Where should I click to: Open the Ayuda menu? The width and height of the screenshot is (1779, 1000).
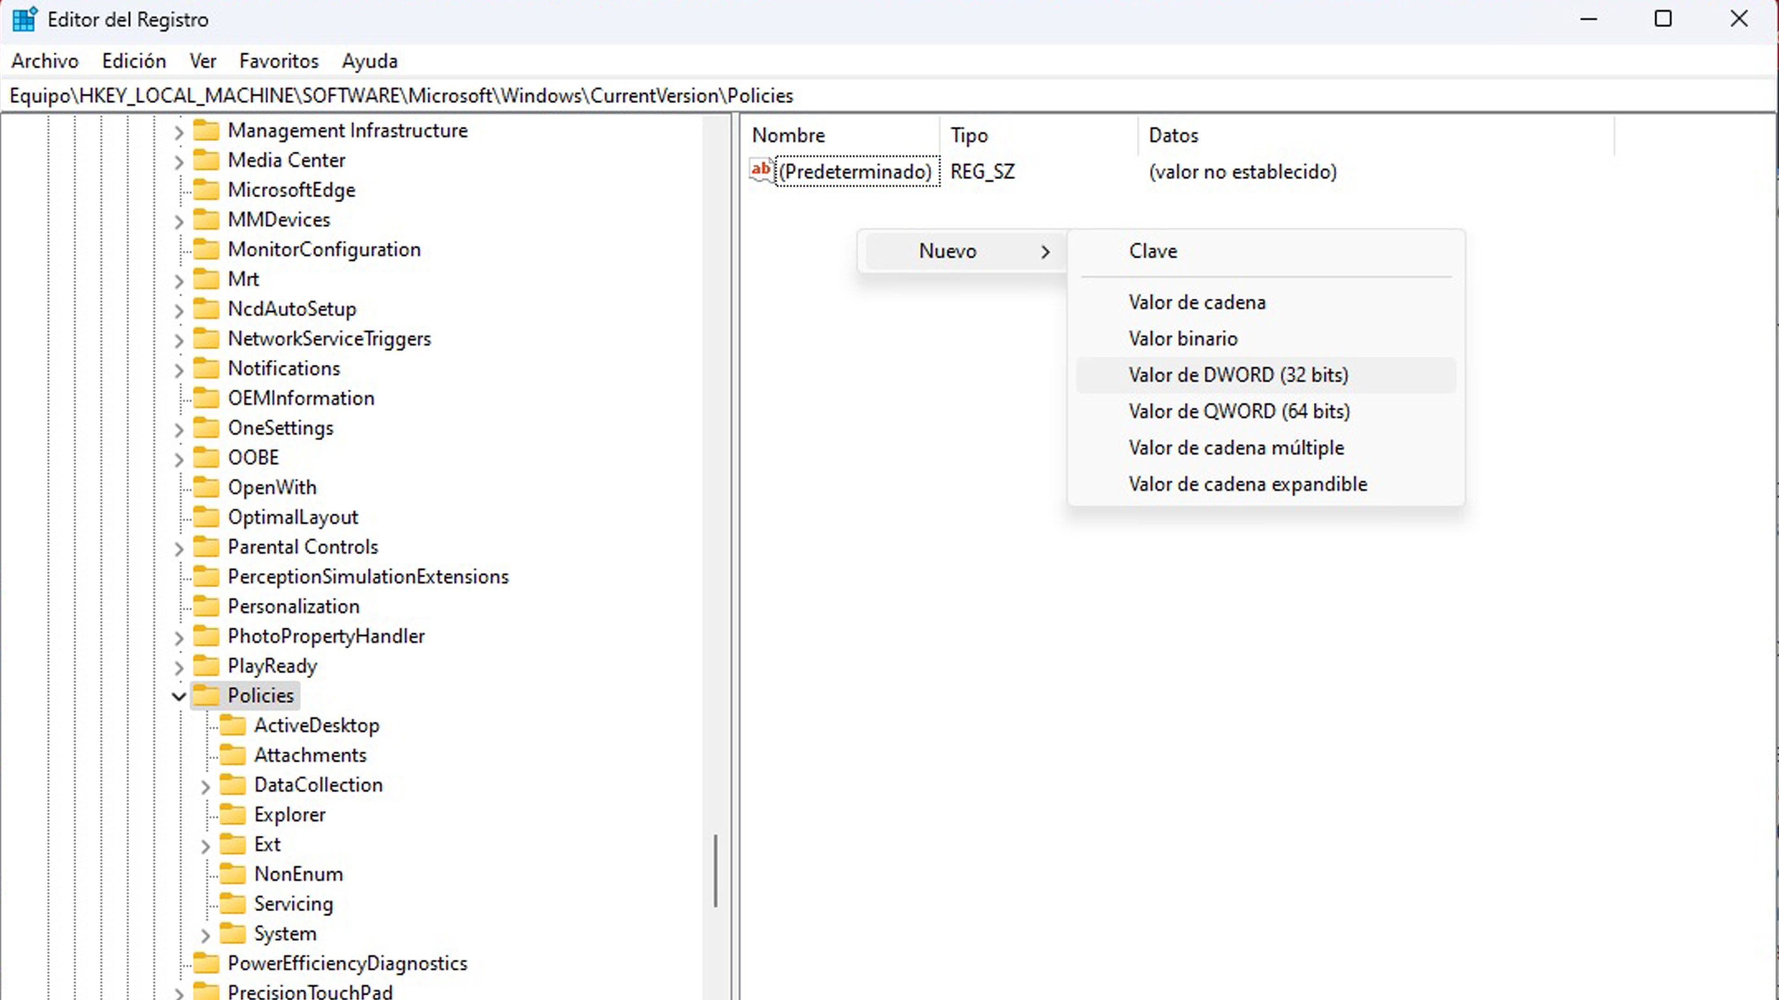pos(370,61)
